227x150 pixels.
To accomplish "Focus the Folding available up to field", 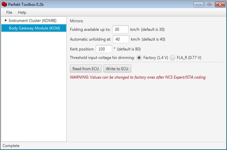I will [120, 29].
